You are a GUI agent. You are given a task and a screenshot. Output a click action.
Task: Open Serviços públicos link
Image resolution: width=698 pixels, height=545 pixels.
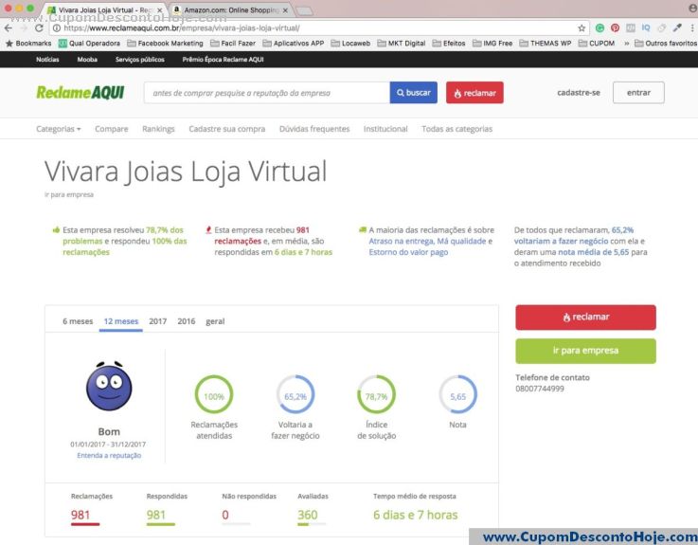140,60
